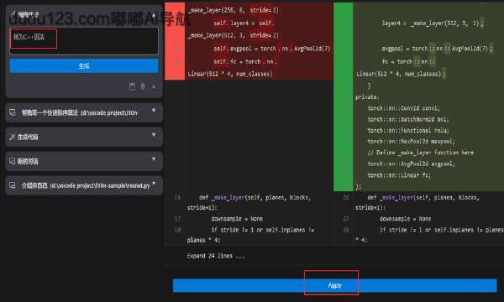Click the chat icon next to 新的对话
The image size is (504, 302).
[x=13, y=161]
